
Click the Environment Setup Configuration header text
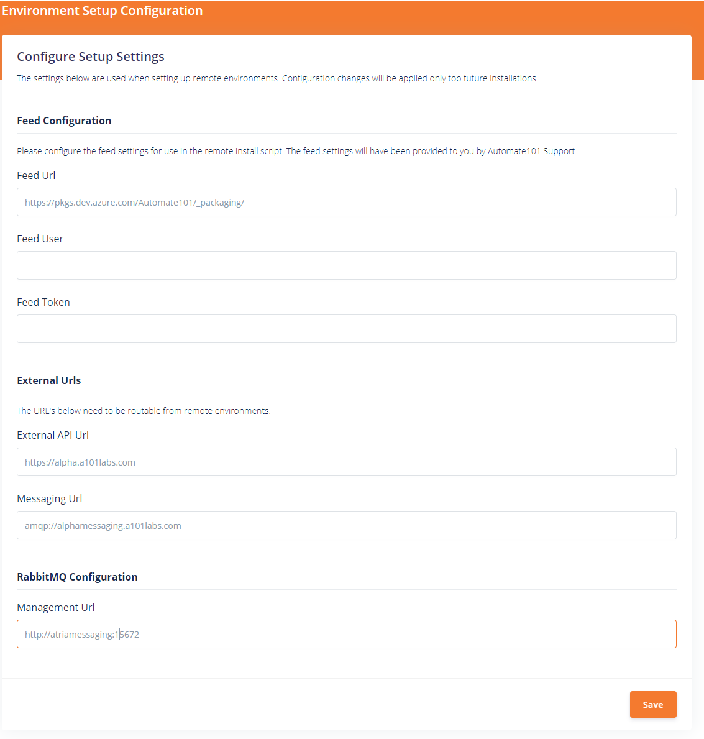click(x=103, y=11)
